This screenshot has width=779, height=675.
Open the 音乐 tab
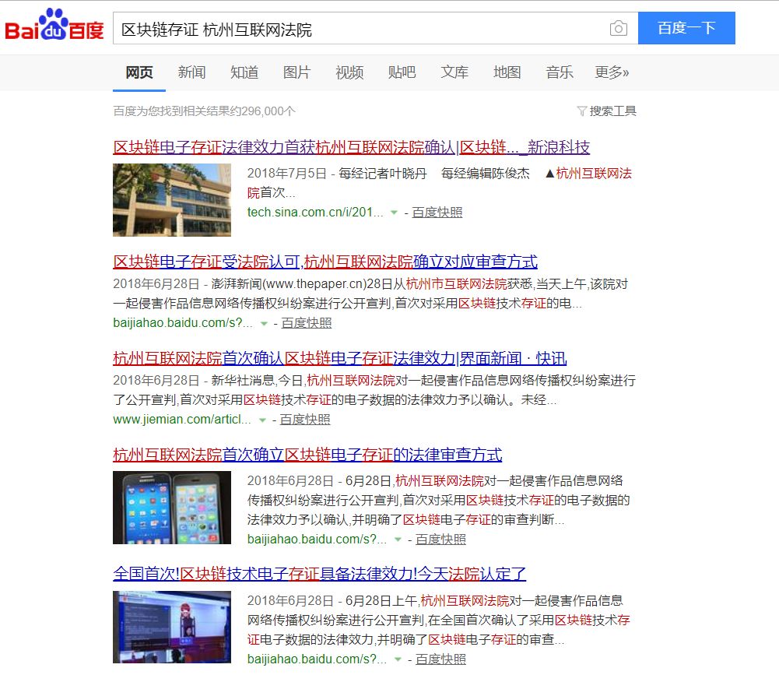point(560,72)
